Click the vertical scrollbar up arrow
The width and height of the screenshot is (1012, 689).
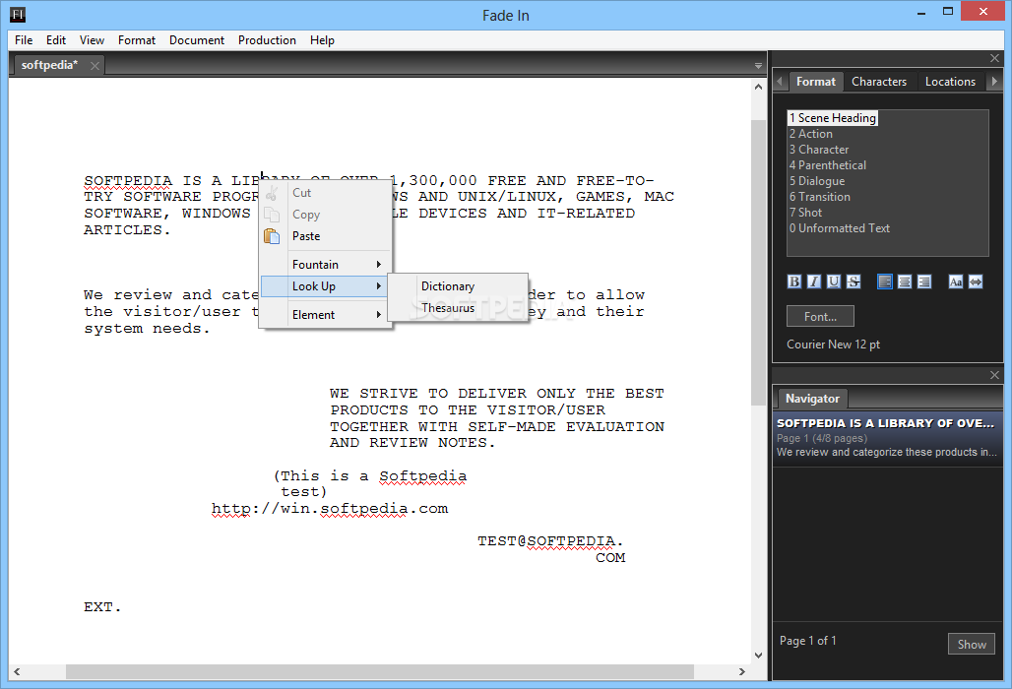[758, 87]
